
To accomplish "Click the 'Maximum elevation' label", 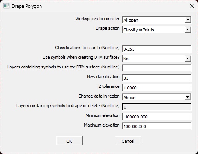I will point(102,125).
